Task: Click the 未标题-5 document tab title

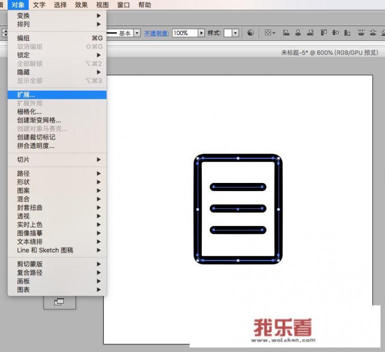Action: point(330,53)
